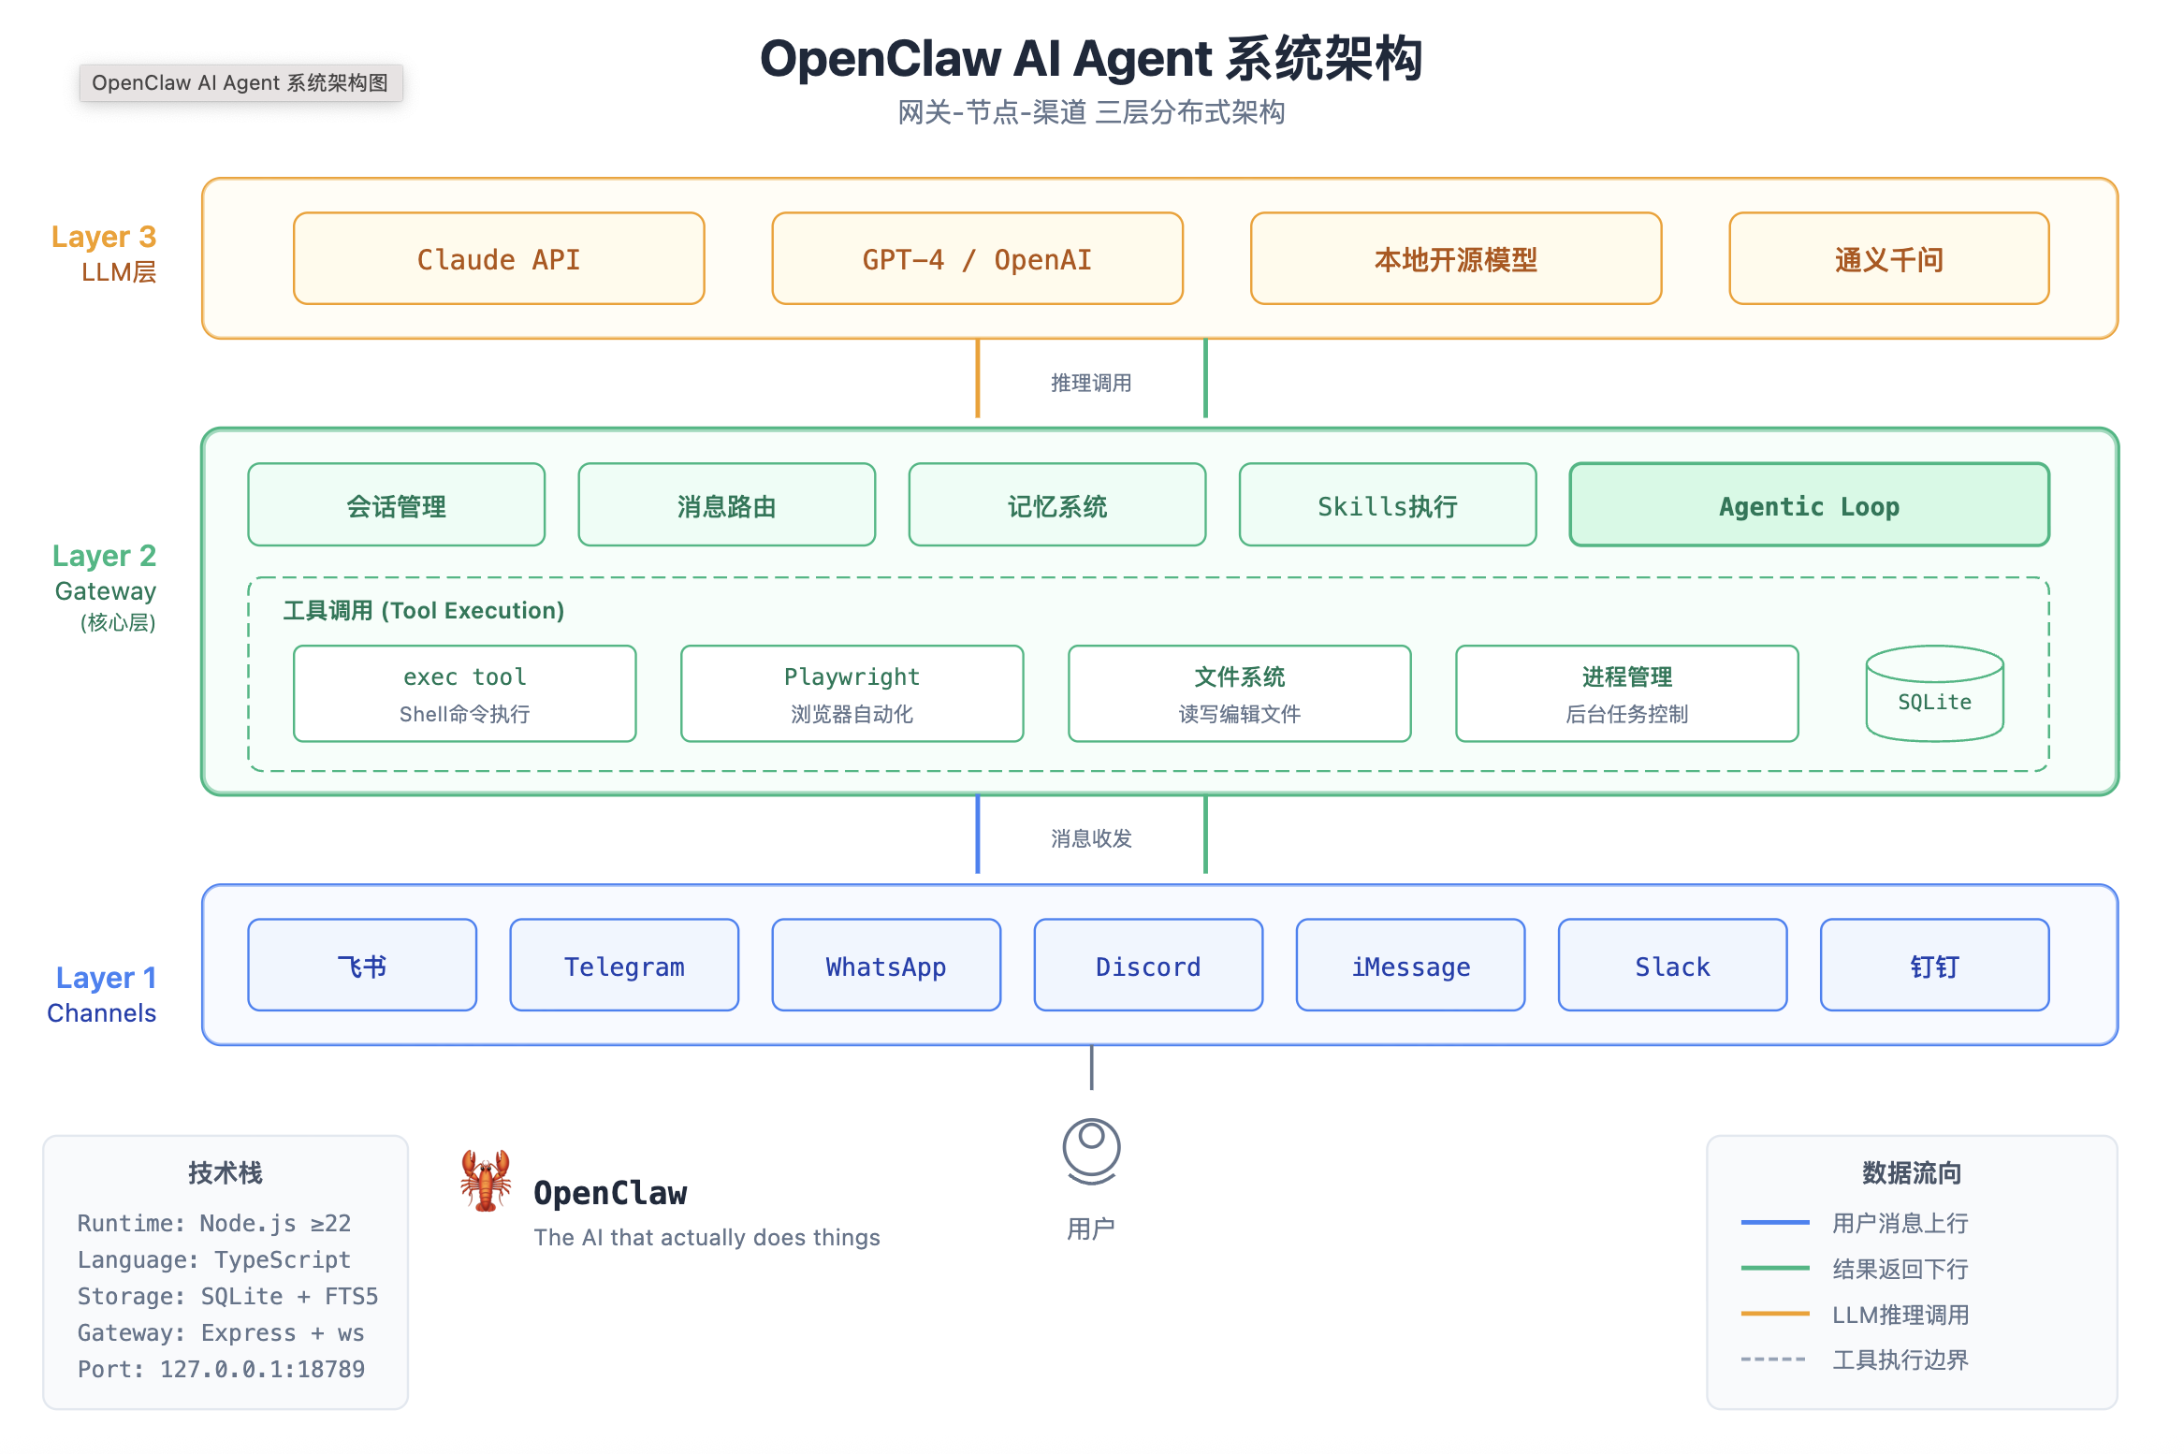Click the 通义千问 model box

click(1888, 258)
